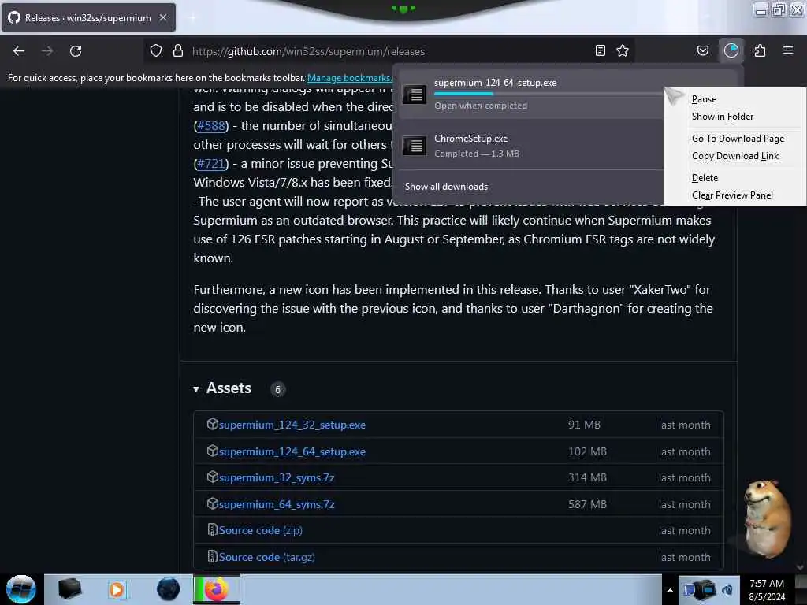
Task: Click file icon beside Source code (tar.gz)
Action: 213,556
